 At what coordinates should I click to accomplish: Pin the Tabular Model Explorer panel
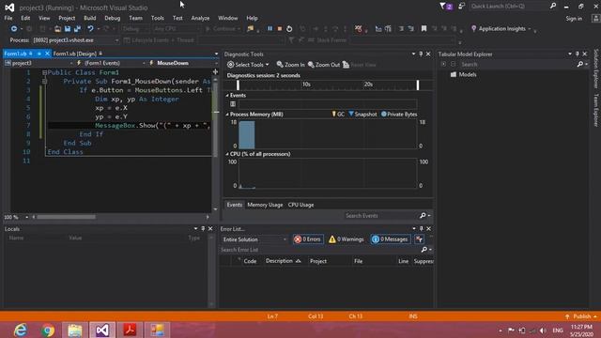578,54
